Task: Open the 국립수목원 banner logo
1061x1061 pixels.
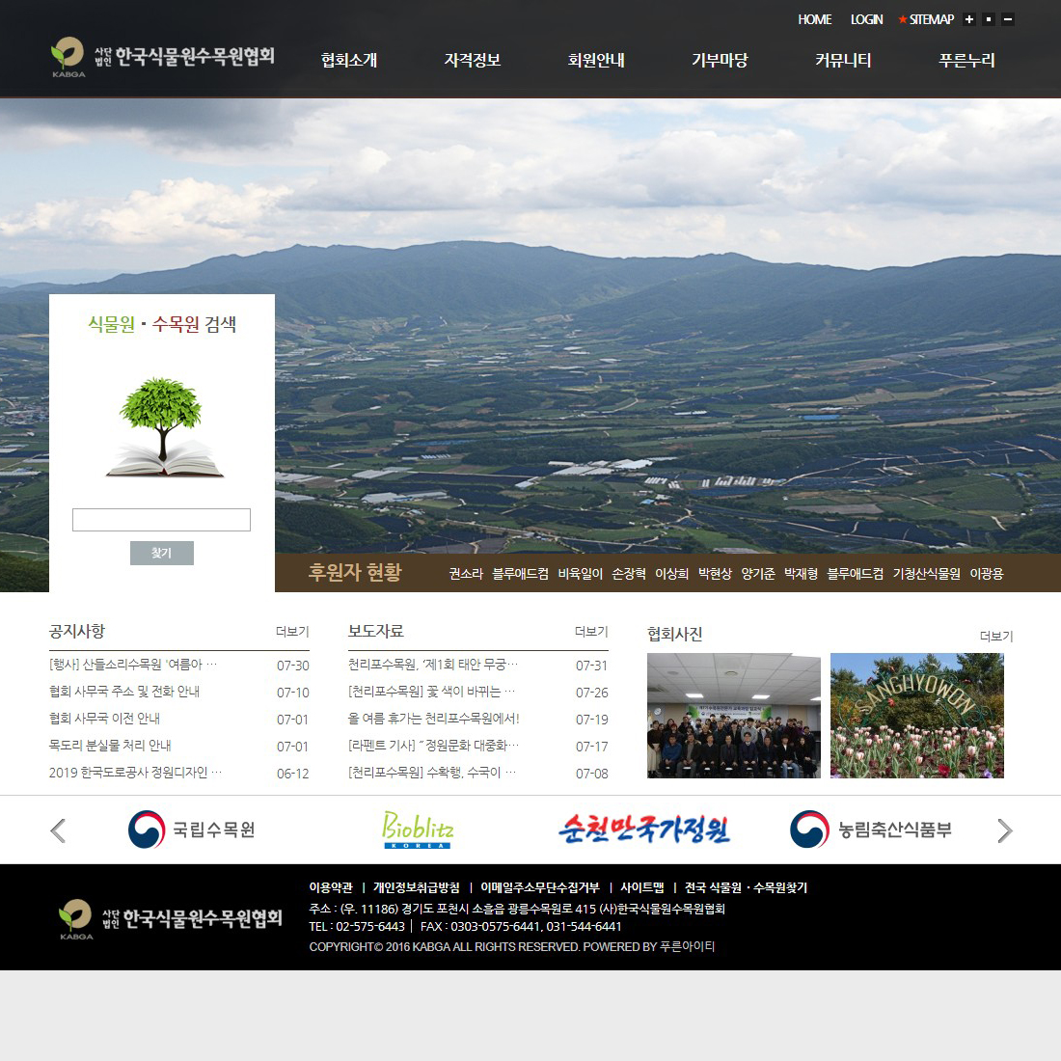Action: 192,830
